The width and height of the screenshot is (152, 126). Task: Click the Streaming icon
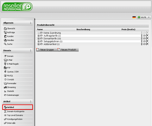5,87
